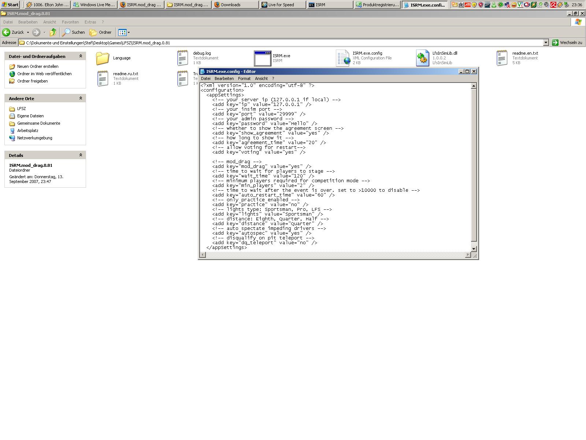Switch to Windows Live Messenger taskbar item
Viewport: 586px width, 440px height.
94,5
